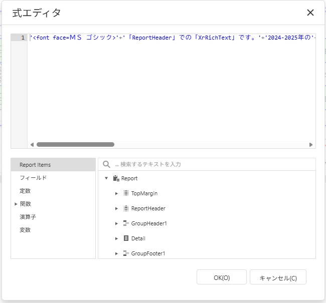Select the Report Items category
The height and width of the screenshot is (303, 326).
tap(35, 165)
